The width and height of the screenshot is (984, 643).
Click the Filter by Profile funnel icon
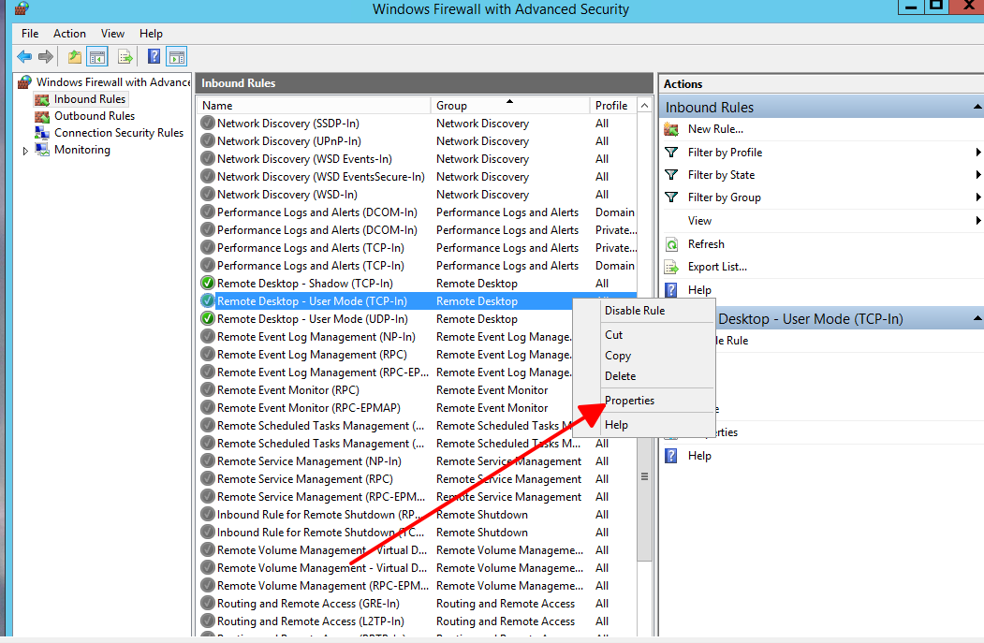[671, 153]
